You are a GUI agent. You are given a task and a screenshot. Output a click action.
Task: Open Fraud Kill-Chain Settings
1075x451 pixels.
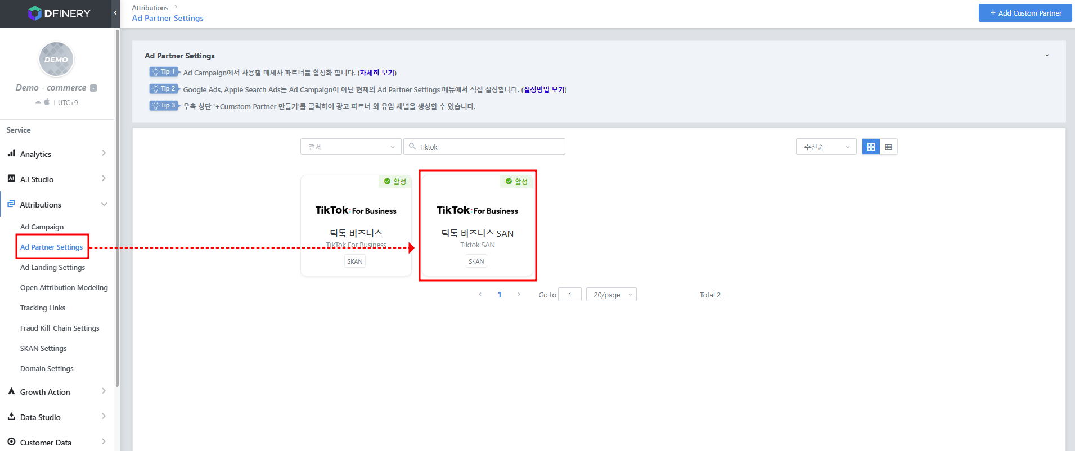pos(60,328)
